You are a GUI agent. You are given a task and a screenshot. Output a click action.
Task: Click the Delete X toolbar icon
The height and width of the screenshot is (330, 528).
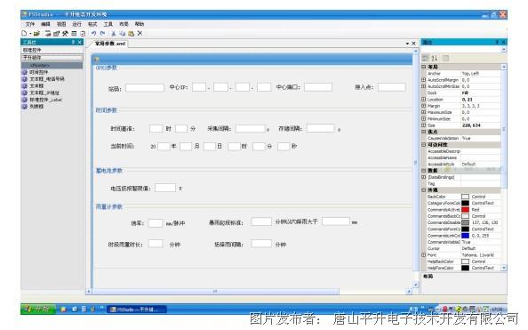[x=140, y=34]
